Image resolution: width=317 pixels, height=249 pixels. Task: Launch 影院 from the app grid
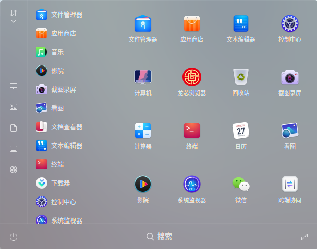[143, 190]
